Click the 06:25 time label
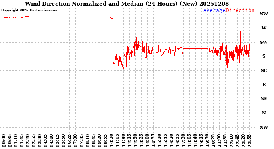274x149 pixels. pos(69,141)
